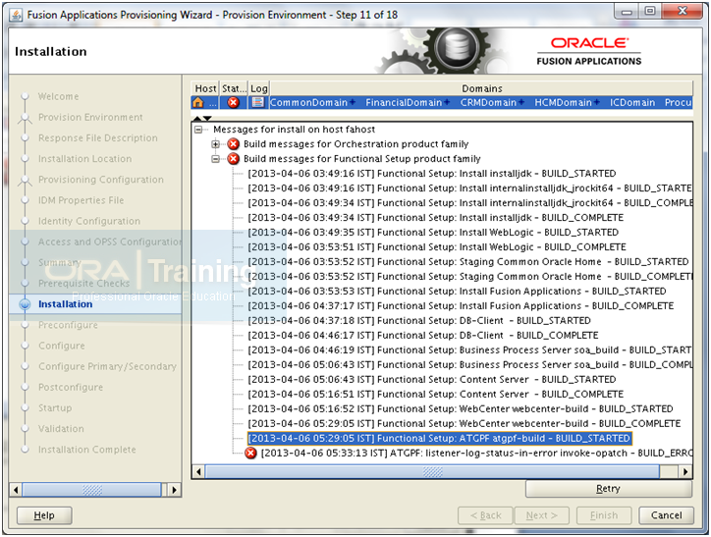Expand Orchestration product family build messages
The image size is (711, 537).
pos(215,144)
